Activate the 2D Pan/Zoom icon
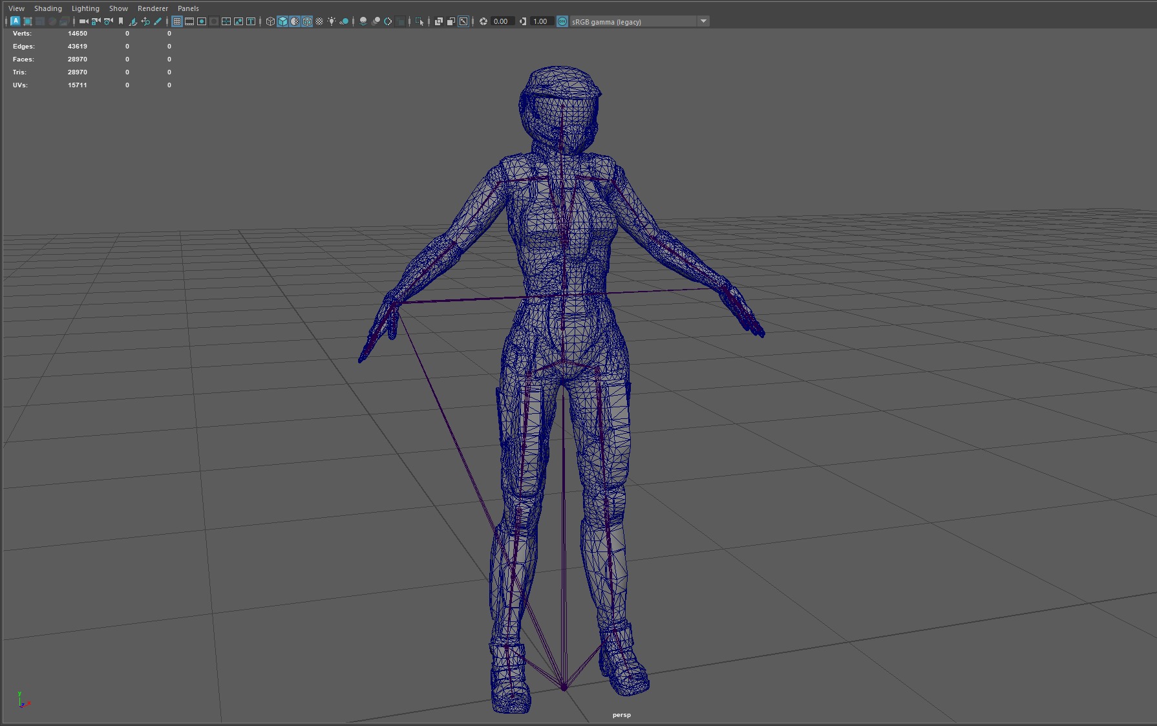Image resolution: width=1157 pixels, height=726 pixels. (x=145, y=21)
